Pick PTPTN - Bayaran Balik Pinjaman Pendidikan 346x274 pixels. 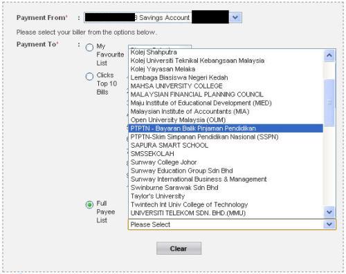pyautogui.click(x=226, y=128)
